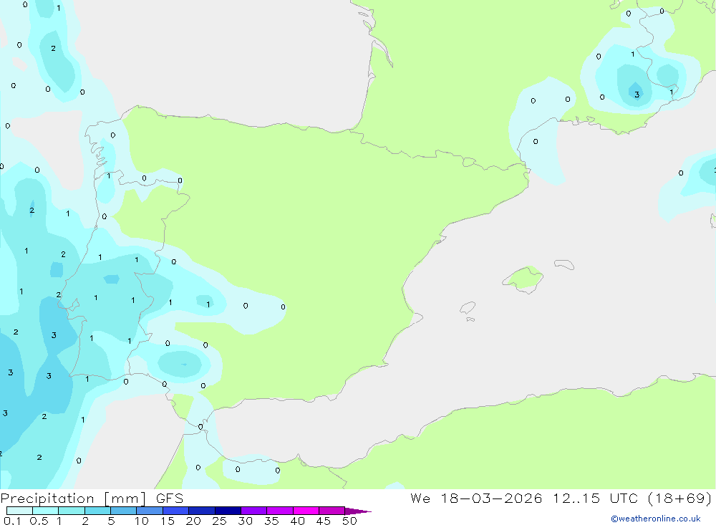Image resolution: width=716 pixels, height=525 pixels.
Task: Select the 2–5 mm legend swatch
Action: click(97, 511)
